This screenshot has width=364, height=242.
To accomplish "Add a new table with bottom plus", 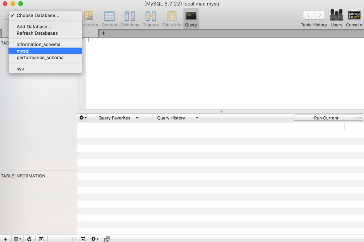I will point(5,239).
